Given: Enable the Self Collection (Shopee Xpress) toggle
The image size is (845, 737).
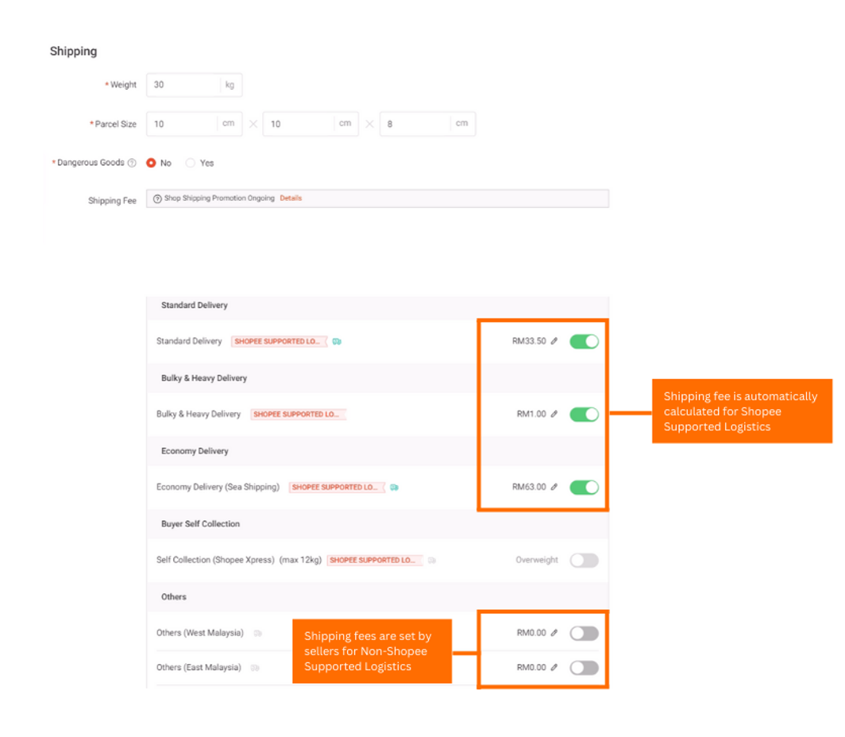Looking at the screenshot, I should [585, 560].
